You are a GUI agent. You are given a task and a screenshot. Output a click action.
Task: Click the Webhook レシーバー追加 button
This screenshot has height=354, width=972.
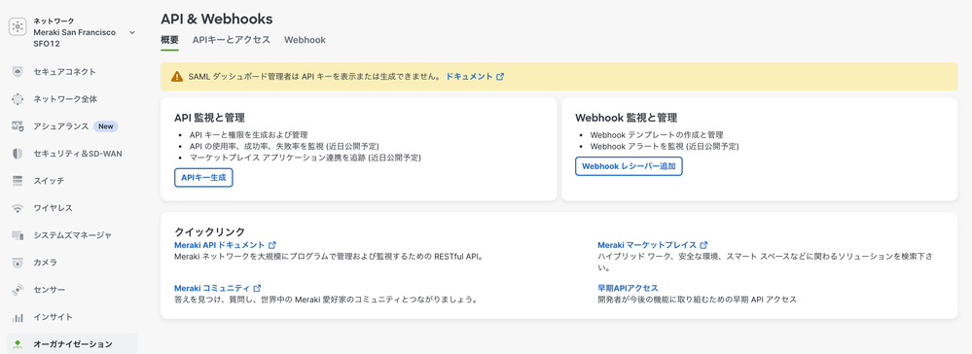point(630,166)
